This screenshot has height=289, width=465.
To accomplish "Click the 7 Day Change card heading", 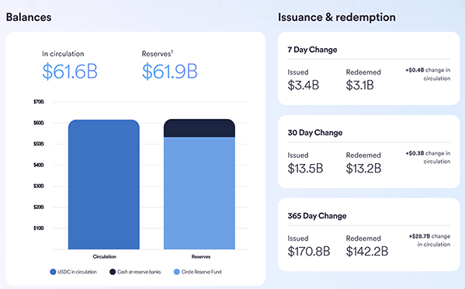I will pos(312,50).
